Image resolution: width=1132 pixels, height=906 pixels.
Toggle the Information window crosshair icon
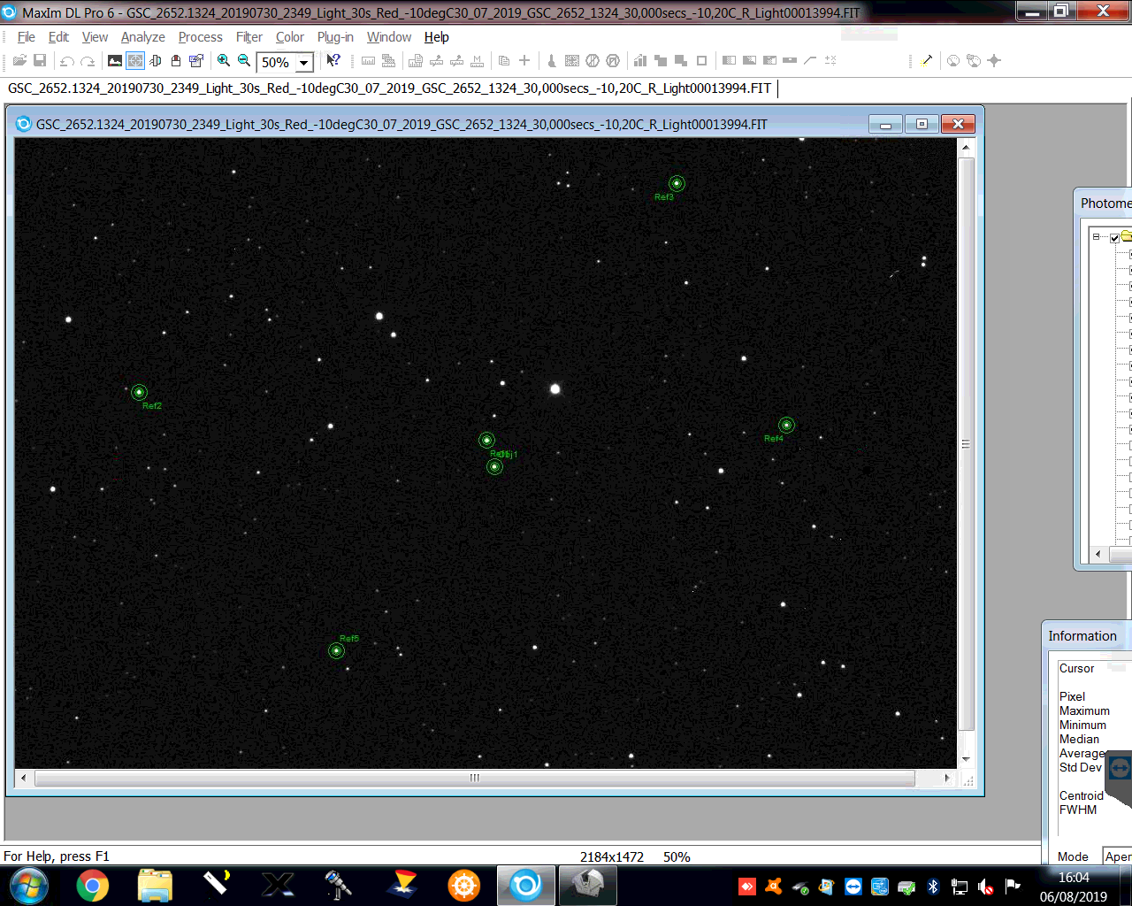[x=135, y=60]
